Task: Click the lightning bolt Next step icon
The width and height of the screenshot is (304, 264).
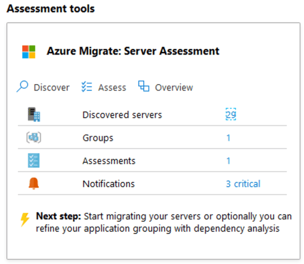Action: click(25, 219)
